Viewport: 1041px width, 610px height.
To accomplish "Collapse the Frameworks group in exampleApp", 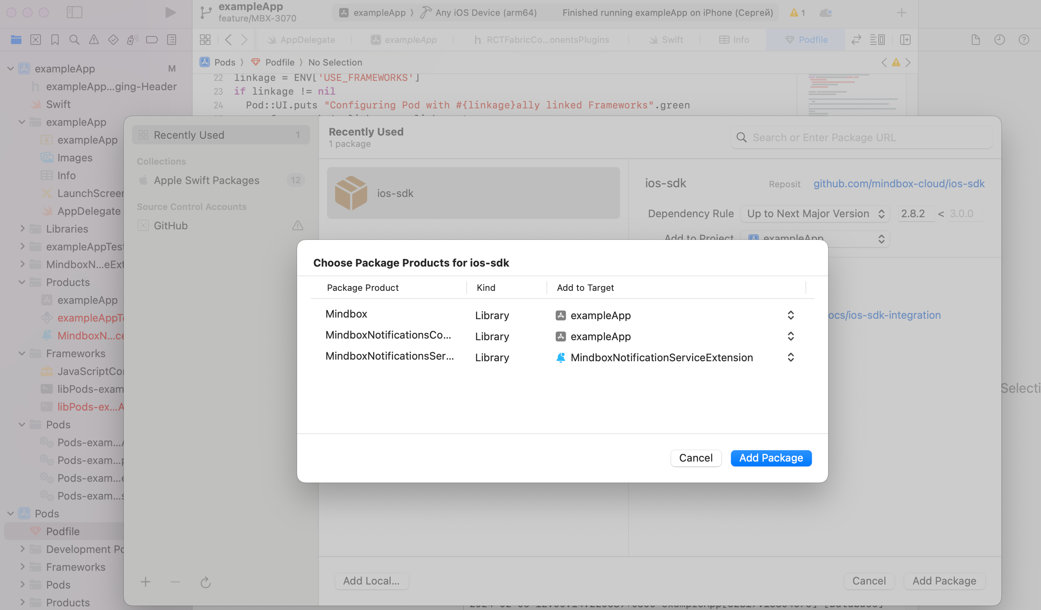I will pos(22,353).
